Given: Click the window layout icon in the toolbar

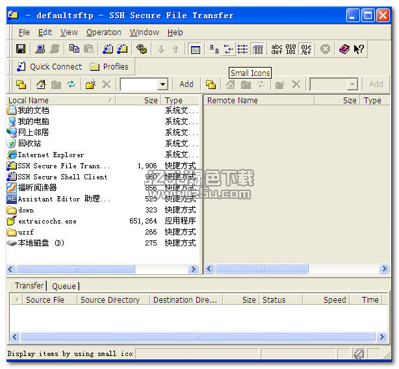Looking at the screenshot, I should coord(195,49).
